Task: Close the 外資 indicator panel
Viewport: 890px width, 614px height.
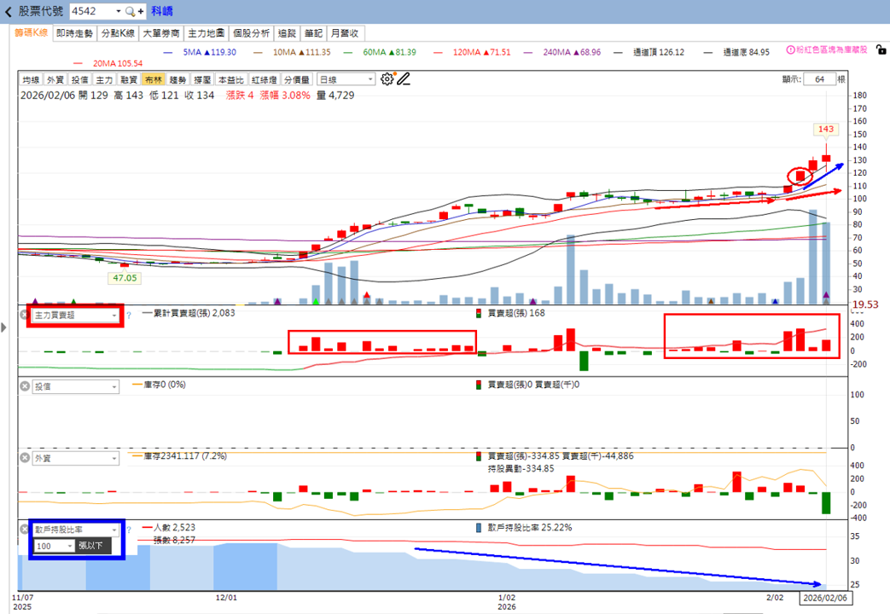Action: click(x=25, y=457)
